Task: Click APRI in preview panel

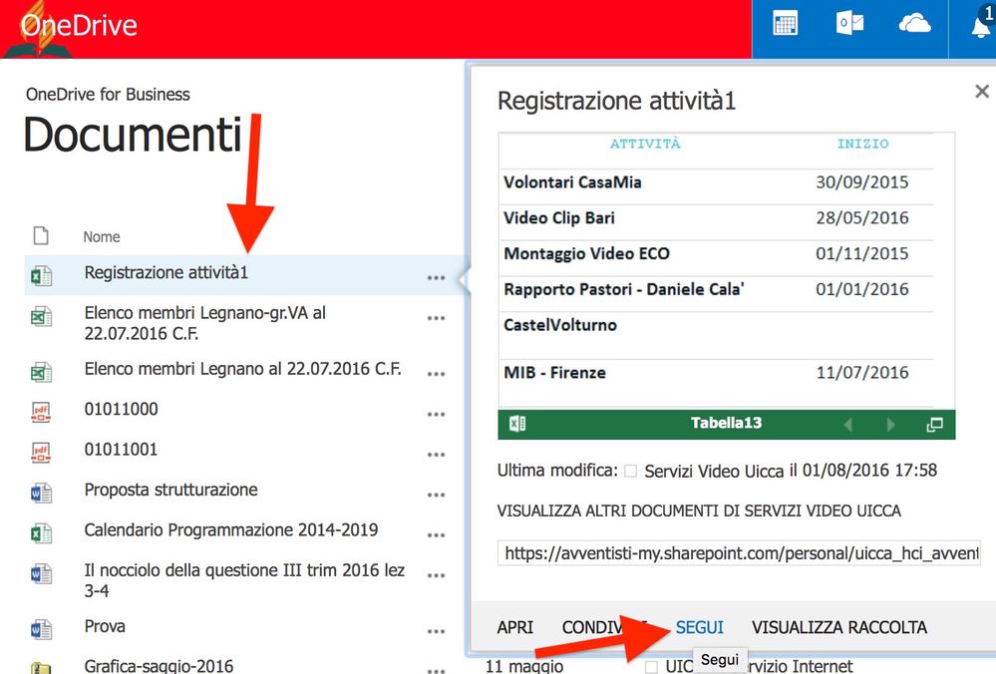Action: 515,627
